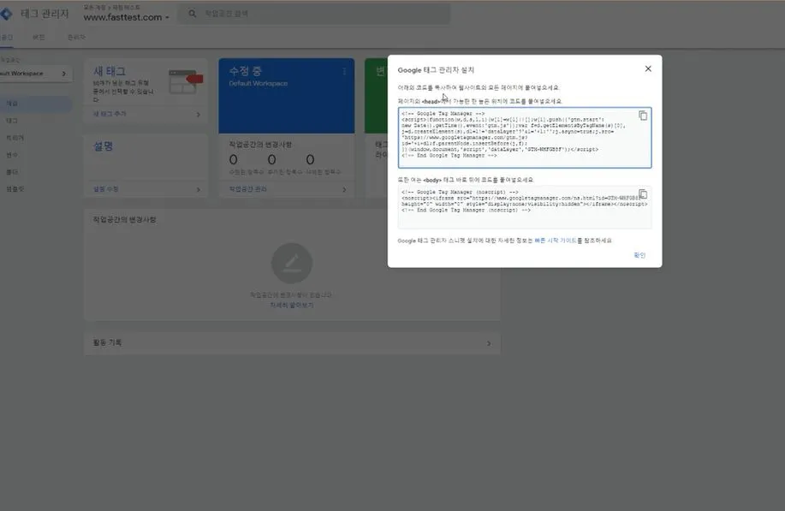Viewport: 785px width, 511px height.
Task: Close the Google Tag Manager install dialog
Action: pyautogui.click(x=648, y=68)
